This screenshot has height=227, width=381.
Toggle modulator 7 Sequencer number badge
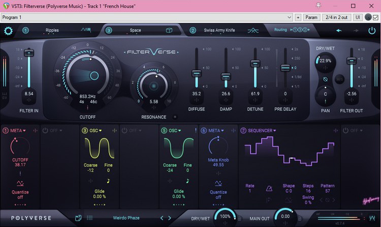tap(243, 130)
